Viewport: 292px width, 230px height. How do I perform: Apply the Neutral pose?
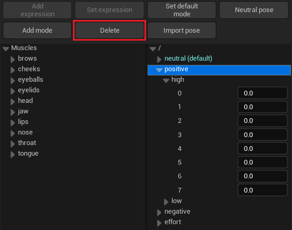pos(254,10)
